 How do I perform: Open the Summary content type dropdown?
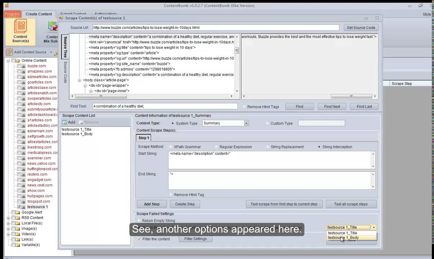[246, 123]
